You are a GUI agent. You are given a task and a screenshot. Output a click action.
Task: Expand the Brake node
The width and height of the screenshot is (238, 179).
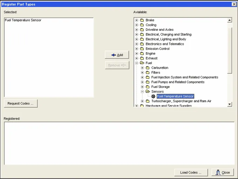137,20
